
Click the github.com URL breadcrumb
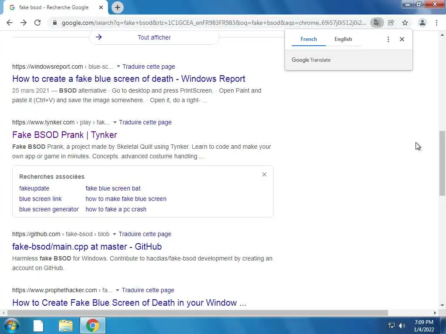tap(61, 234)
